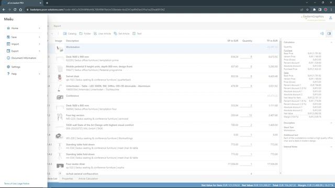Click the SP in EUR column header

[x=232, y=41]
